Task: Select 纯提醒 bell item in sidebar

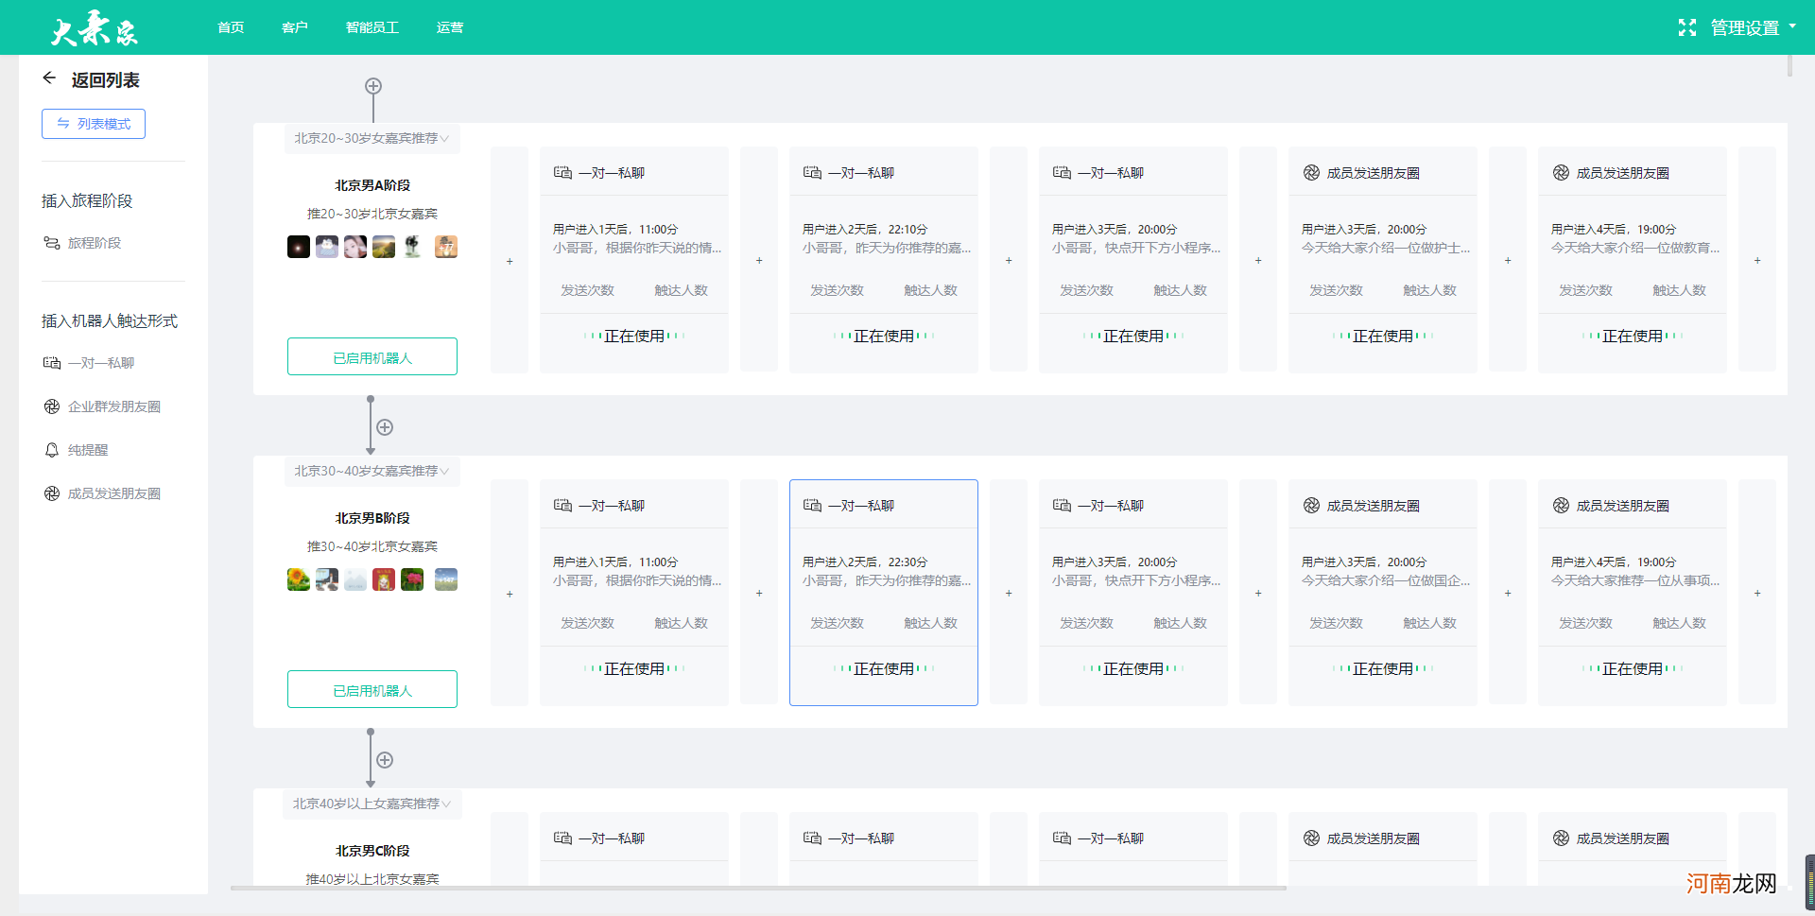Action: (x=76, y=450)
